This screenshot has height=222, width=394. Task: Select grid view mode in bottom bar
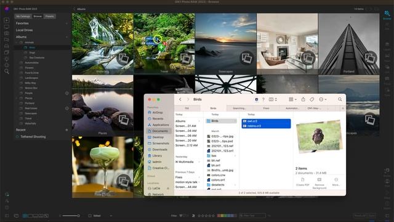click(25, 216)
